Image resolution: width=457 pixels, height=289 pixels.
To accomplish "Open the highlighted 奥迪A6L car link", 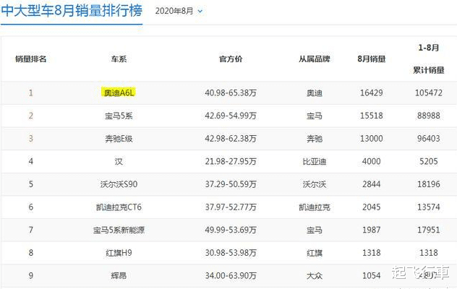I will click(119, 93).
